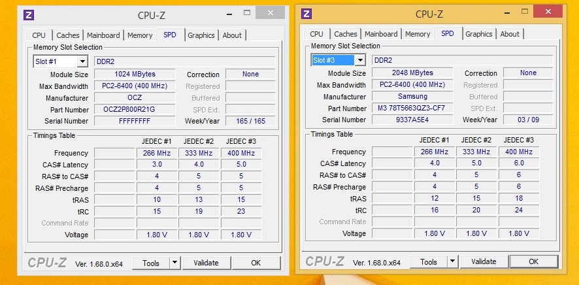This screenshot has width=579, height=285.
Task: Click version label Ver. 1.68.0.x64 in right window
Action: pos(376,263)
